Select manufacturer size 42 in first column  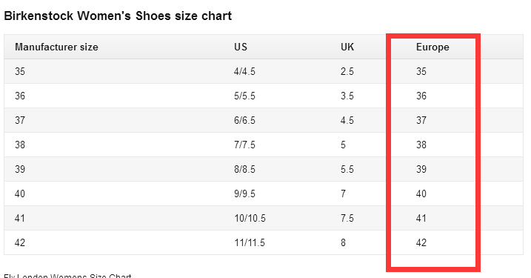(x=20, y=242)
